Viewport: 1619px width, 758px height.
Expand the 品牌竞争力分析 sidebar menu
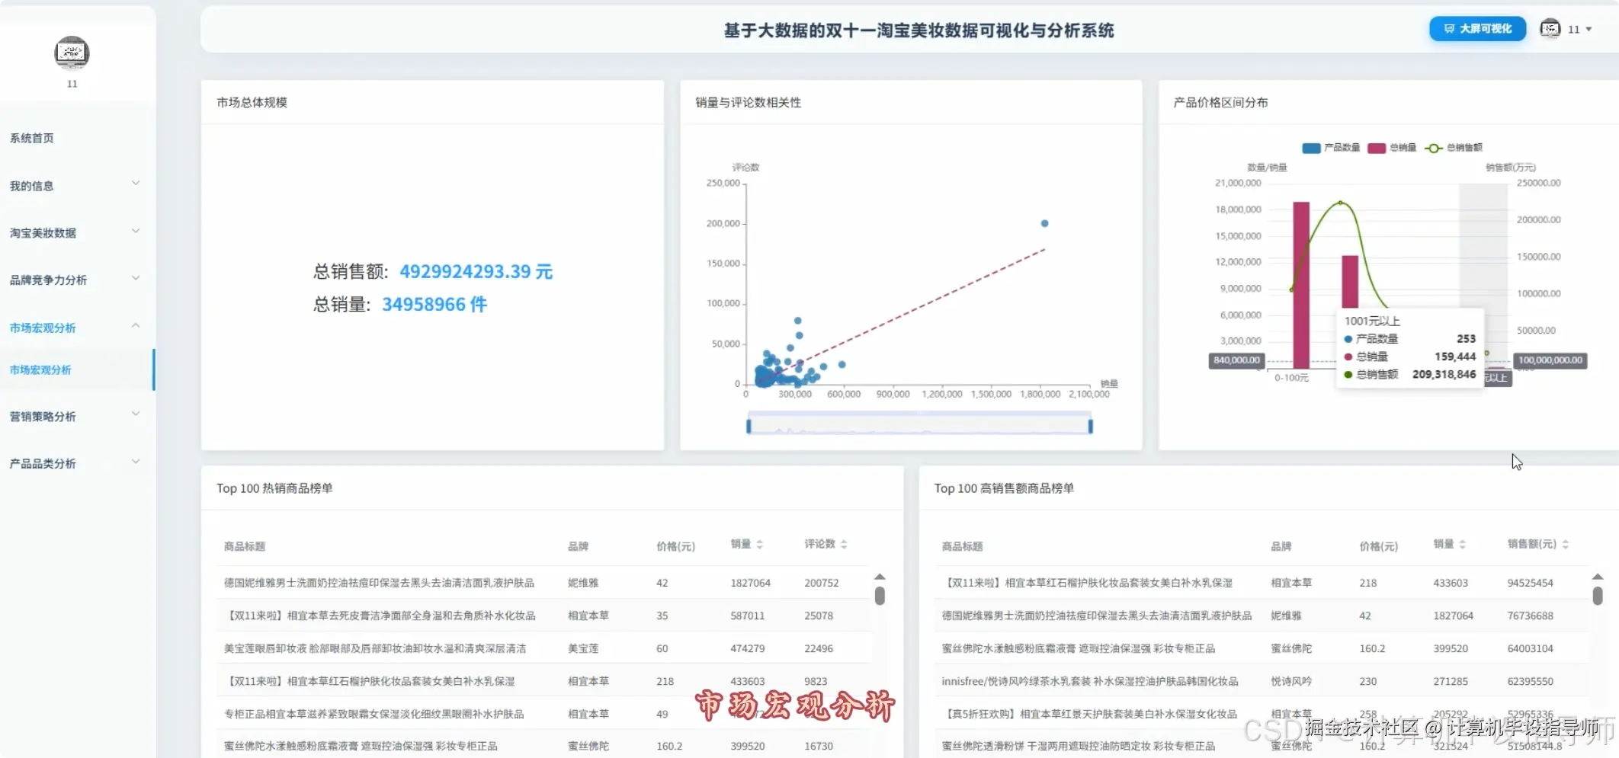click(72, 279)
